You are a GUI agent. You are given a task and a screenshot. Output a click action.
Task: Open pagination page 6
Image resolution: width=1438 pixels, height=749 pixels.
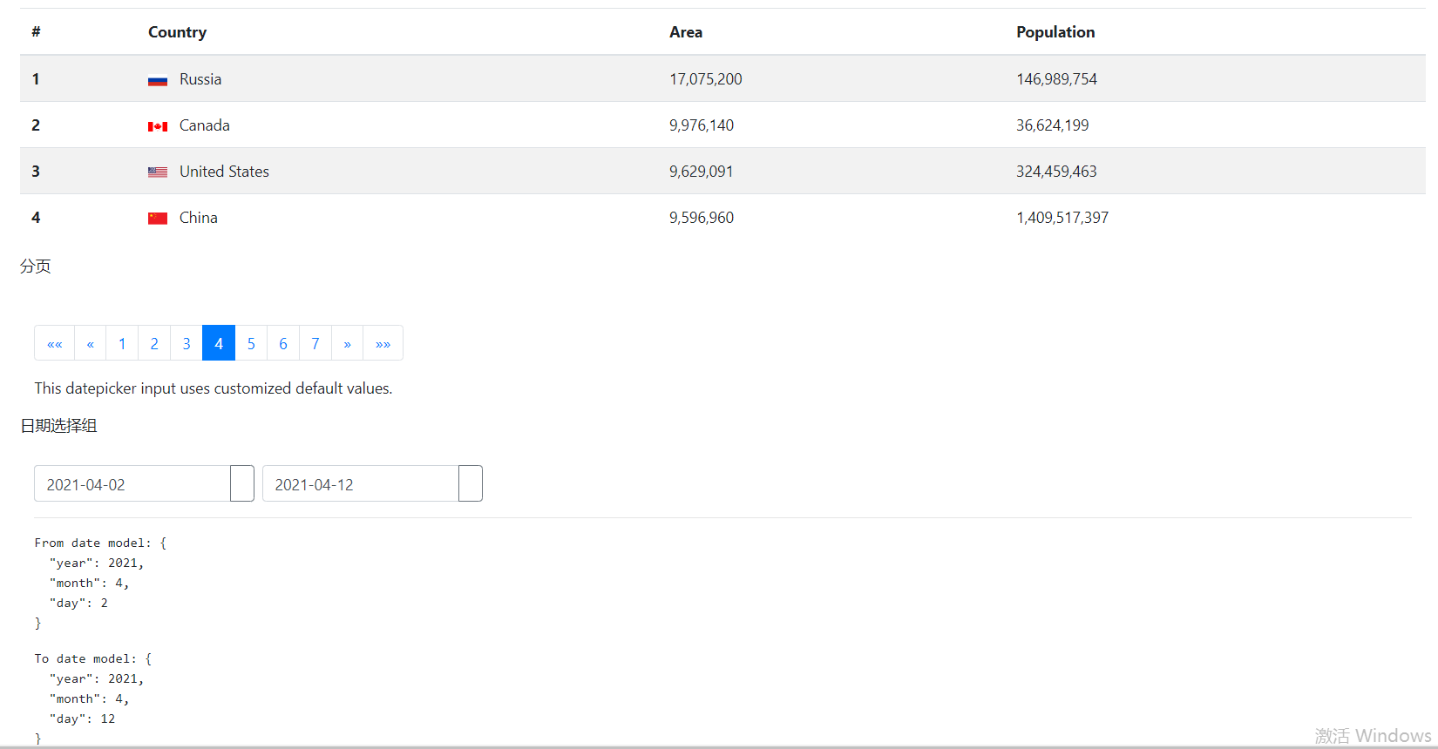click(283, 343)
